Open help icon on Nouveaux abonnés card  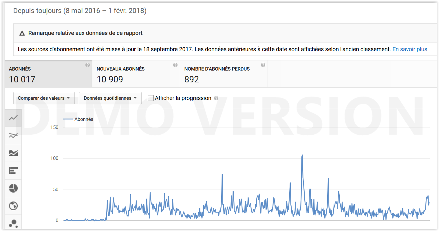(175, 65)
